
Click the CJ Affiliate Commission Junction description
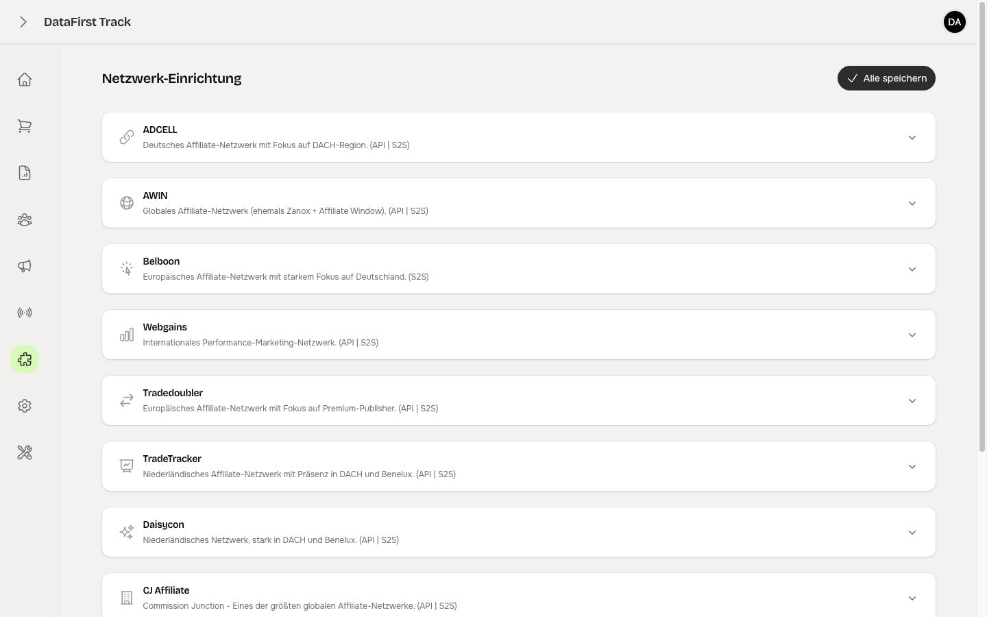coord(300,606)
